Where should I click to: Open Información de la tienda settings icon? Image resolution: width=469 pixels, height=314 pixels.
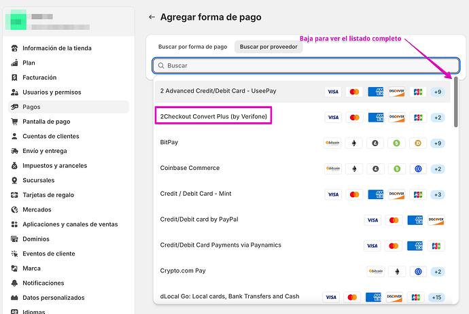pyautogui.click(x=14, y=48)
